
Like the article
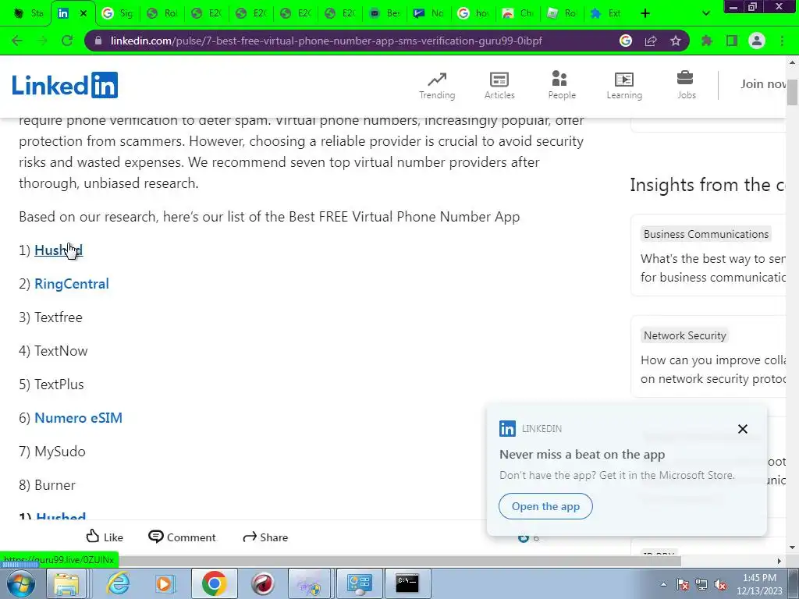click(105, 537)
